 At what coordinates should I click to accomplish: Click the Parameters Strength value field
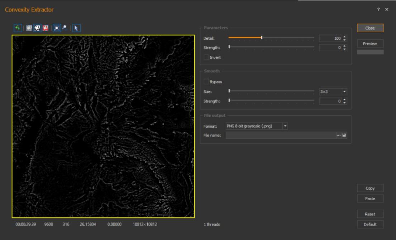pyautogui.click(x=330, y=48)
